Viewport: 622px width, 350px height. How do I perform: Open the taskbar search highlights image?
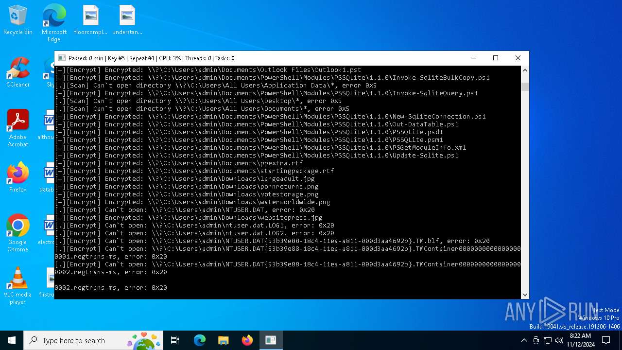(143, 340)
